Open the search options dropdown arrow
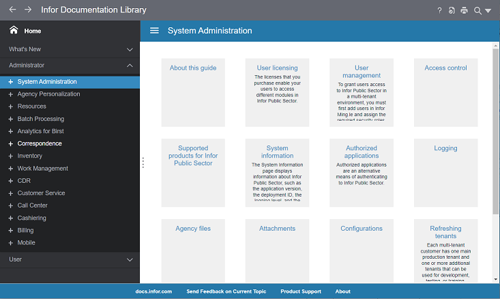500x299 pixels. pos(488,11)
